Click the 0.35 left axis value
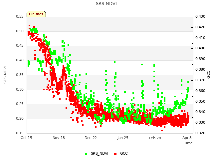213x160 pixels. click(20, 75)
